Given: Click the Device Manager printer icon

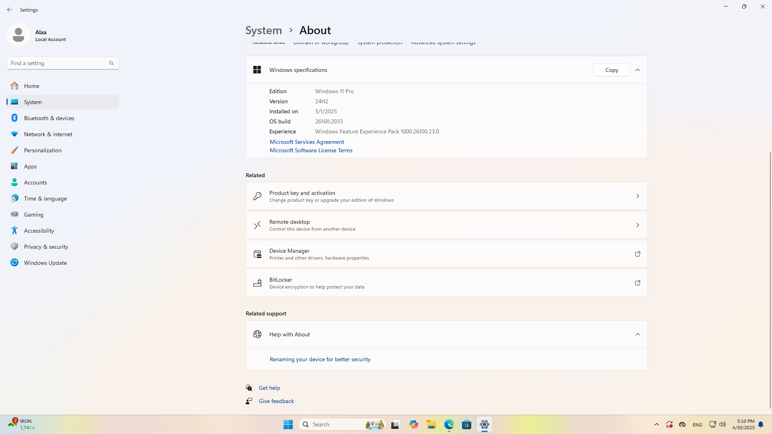Looking at the screenshot, I should pos(257,254).
